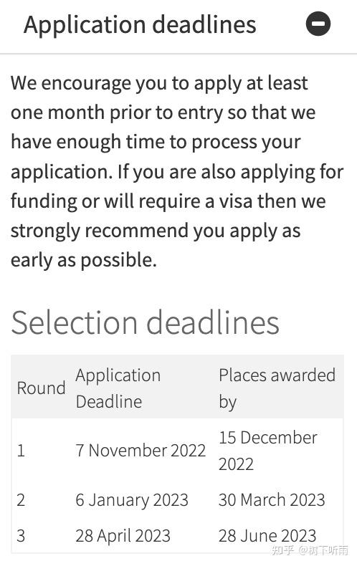Select the Application Deadline column header
Screen dimensions: 357x566
[x=118, y=388]
